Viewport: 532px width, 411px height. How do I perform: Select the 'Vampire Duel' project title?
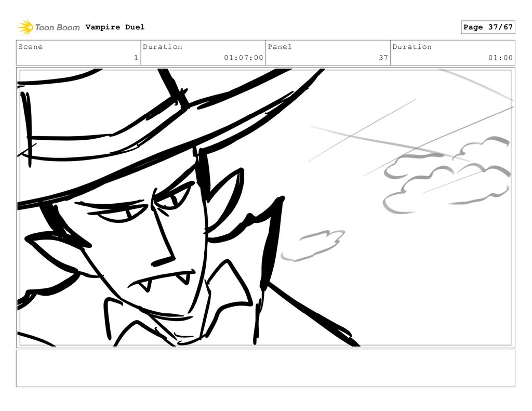(115, 27)
